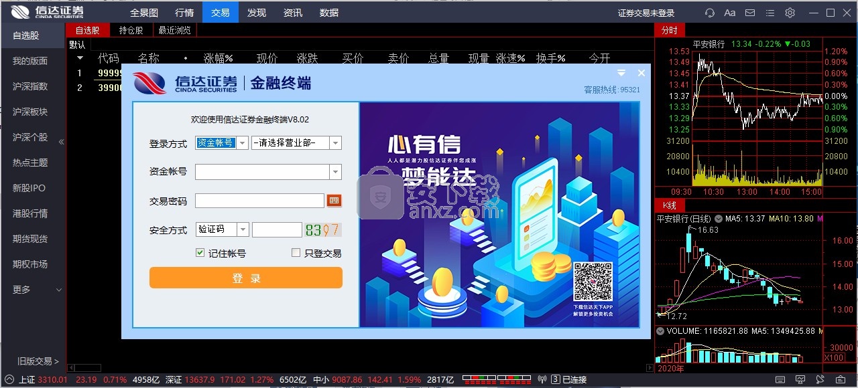Click the round toggle beside VOLUME indicator
The height and width of the screenshot is (388, 858).
[660, 330]
